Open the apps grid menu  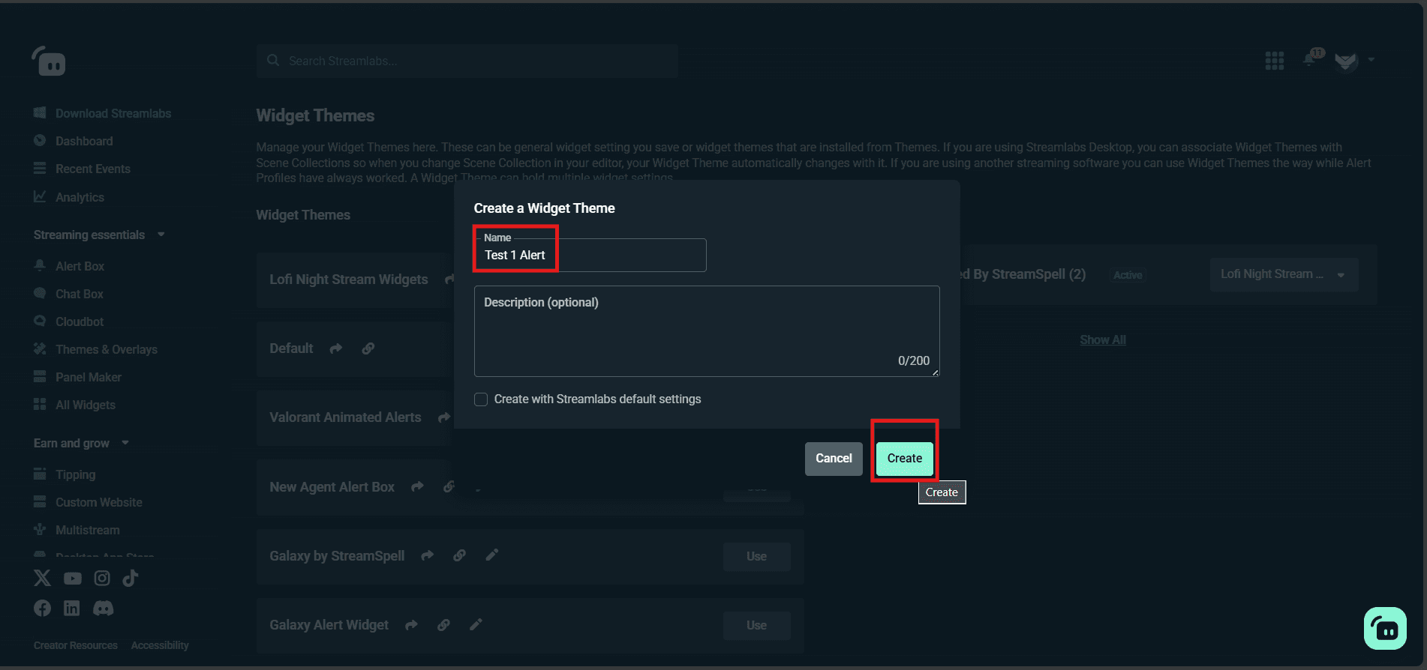click(x=1274, y=61)
